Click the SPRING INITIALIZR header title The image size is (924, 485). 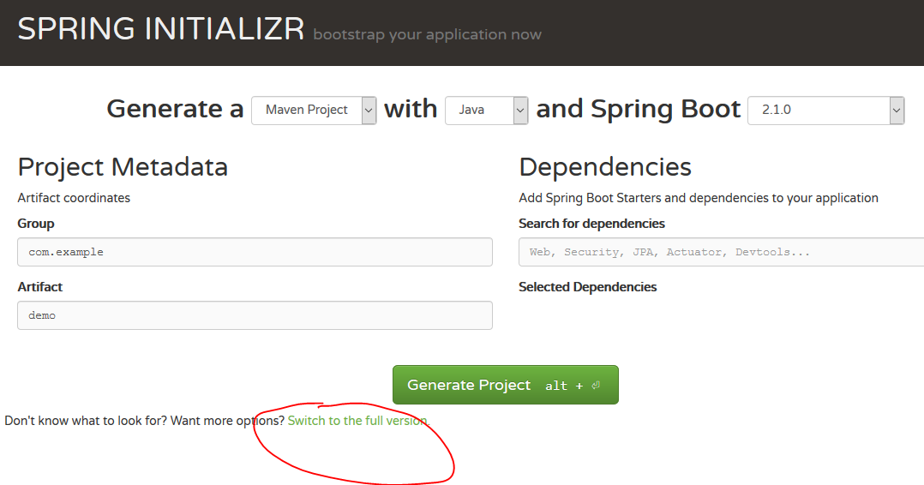(161, 29)
